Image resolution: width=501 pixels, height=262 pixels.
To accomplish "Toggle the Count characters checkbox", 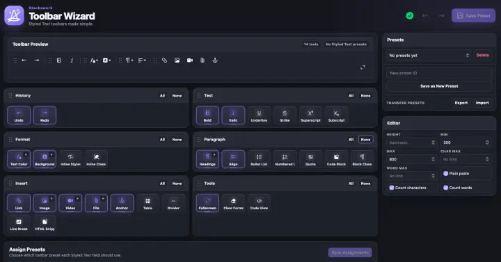I will (x=391, y=188).
